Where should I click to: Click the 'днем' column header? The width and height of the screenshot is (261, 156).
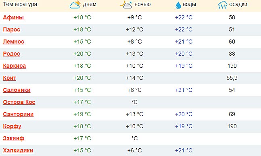pyautogui.click(x=90, y=4)
